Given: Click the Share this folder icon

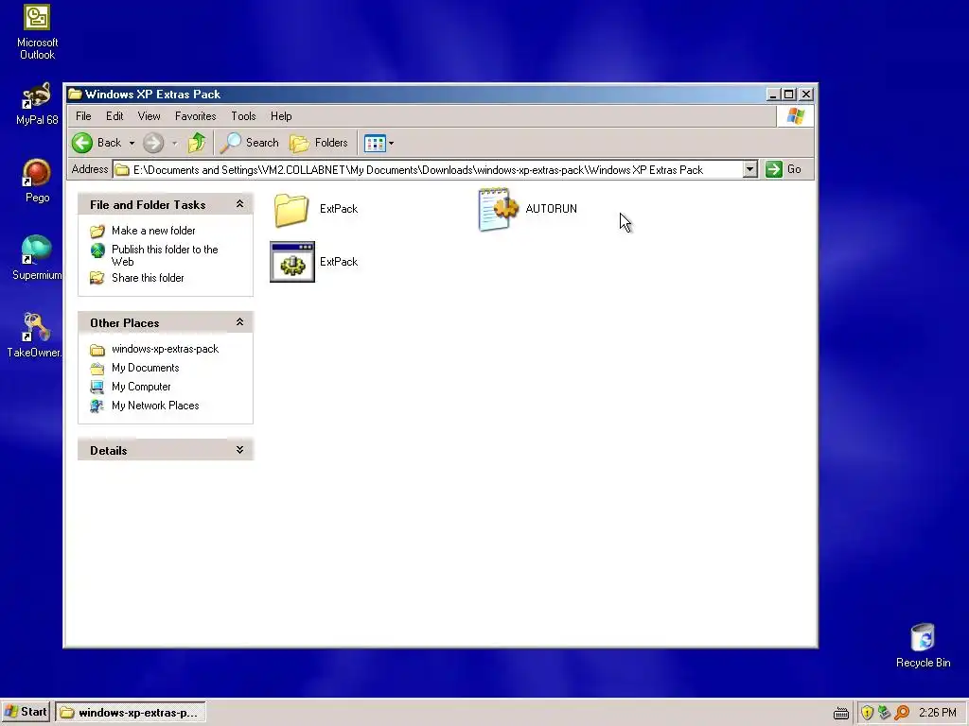Looking at the screenshot, I should [x=97, y=279].
